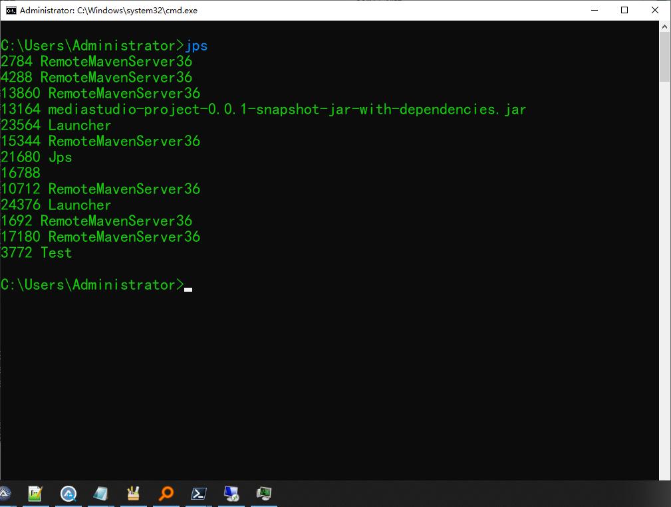
Task: Open the cmd.exe icon system menu in title bar
Action: coord(11,10)
